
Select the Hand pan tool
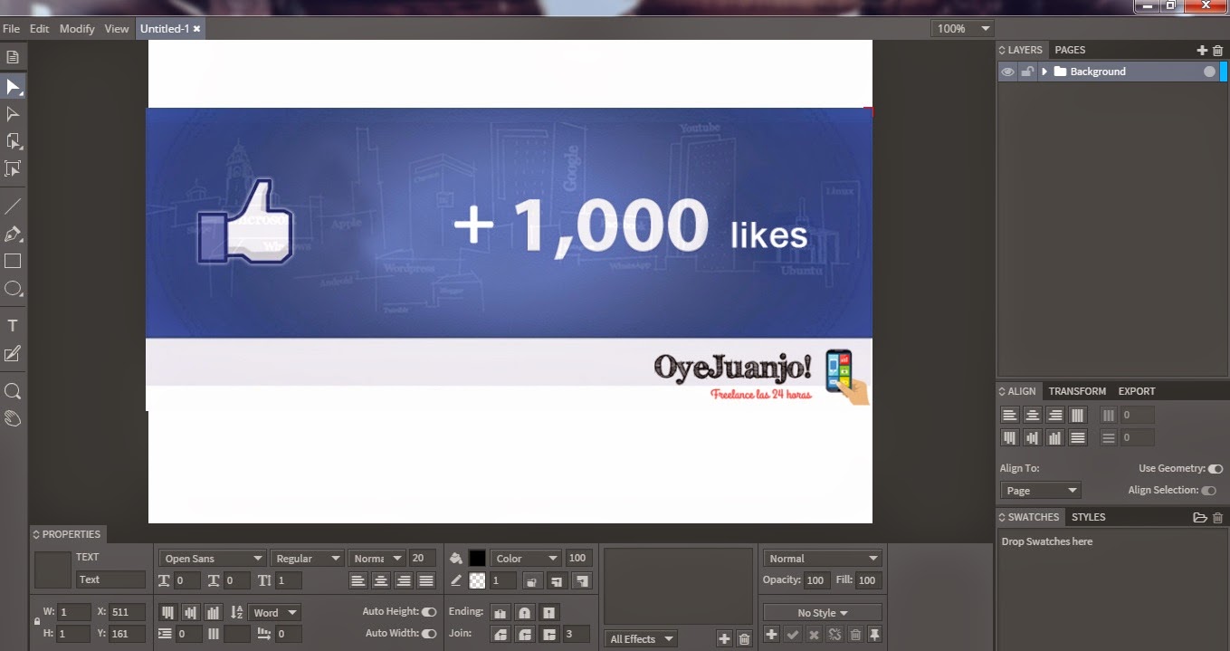pyautogui.click(x=13, y=418)
